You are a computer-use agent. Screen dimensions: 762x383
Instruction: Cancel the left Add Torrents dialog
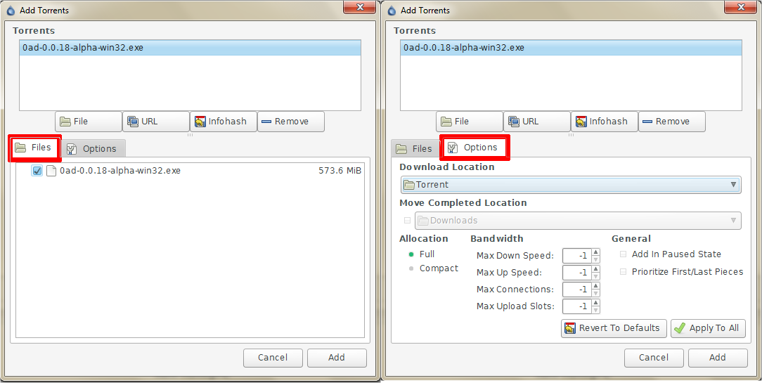273,358
